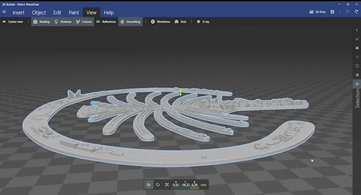Edit the Y position value -18.23
The image size is (361, 195).
185,184
